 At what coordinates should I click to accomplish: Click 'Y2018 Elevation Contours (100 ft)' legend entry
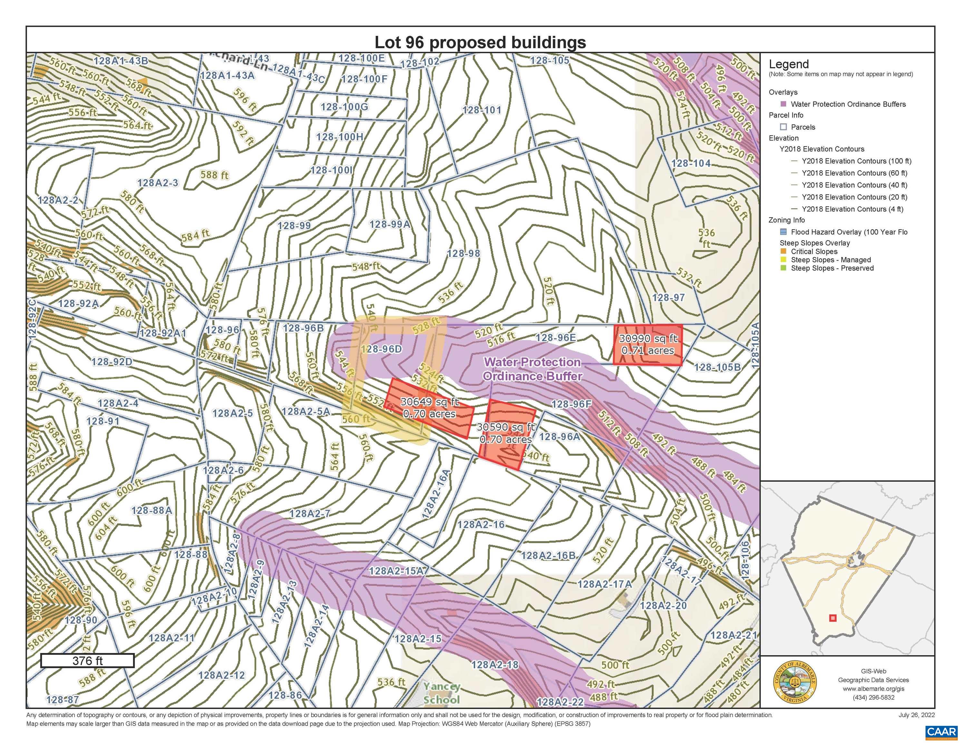click(x=856, y=161)
